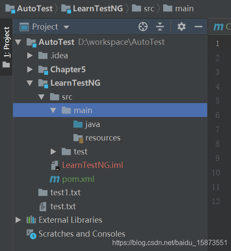This screenshot has height=251, width=231.
Task: Click AutoTest in the breadcrumb bar
Action: [x=35, y=9]
